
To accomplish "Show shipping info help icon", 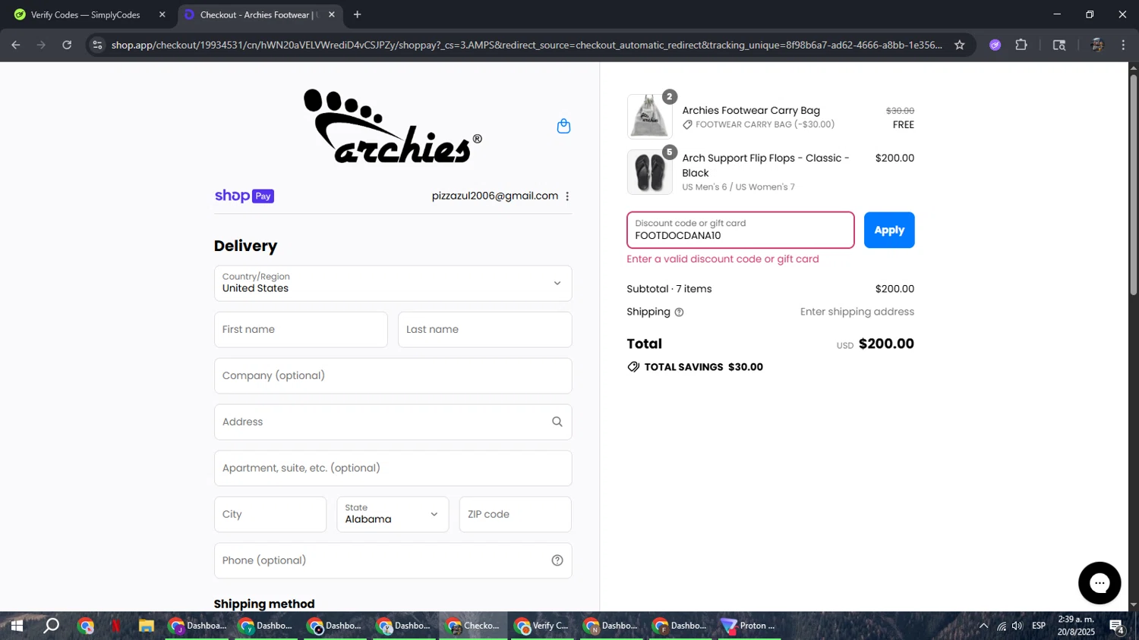I will [679, 312].
